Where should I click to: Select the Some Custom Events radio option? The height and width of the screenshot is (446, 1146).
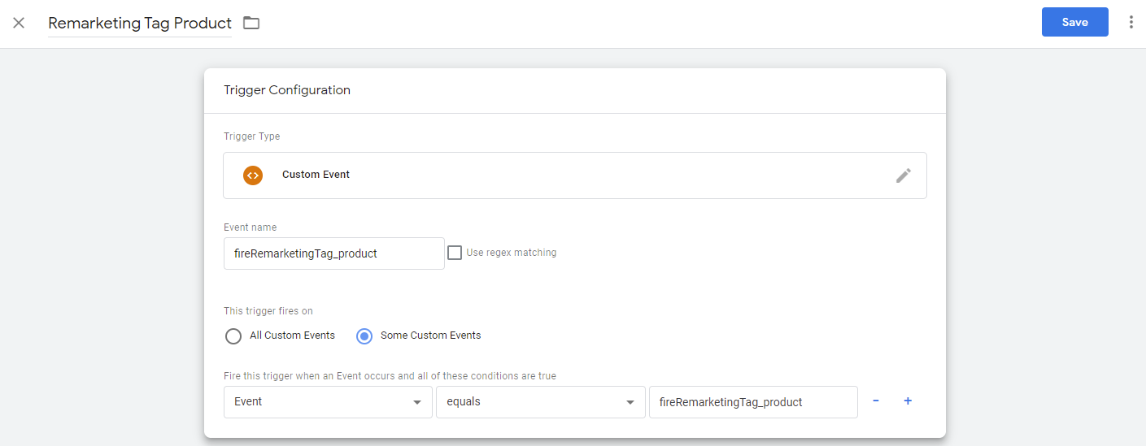(364, 336)
